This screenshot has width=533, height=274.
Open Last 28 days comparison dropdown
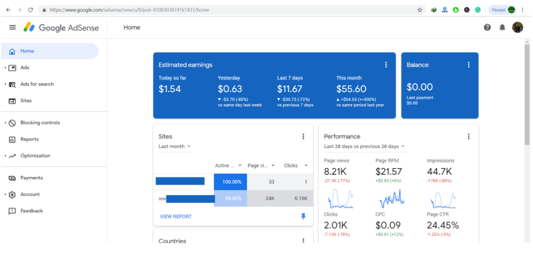click(364, 146)
